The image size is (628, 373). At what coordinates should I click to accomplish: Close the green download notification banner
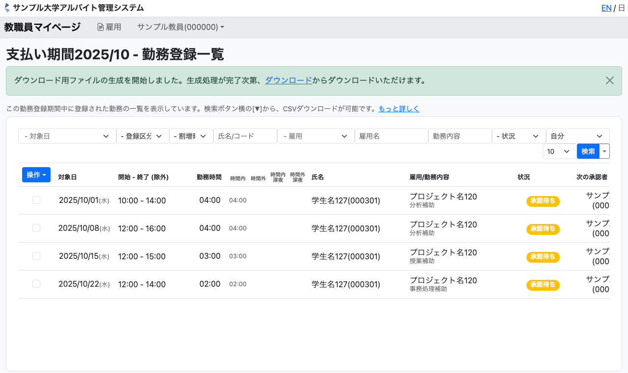point(609,80)
